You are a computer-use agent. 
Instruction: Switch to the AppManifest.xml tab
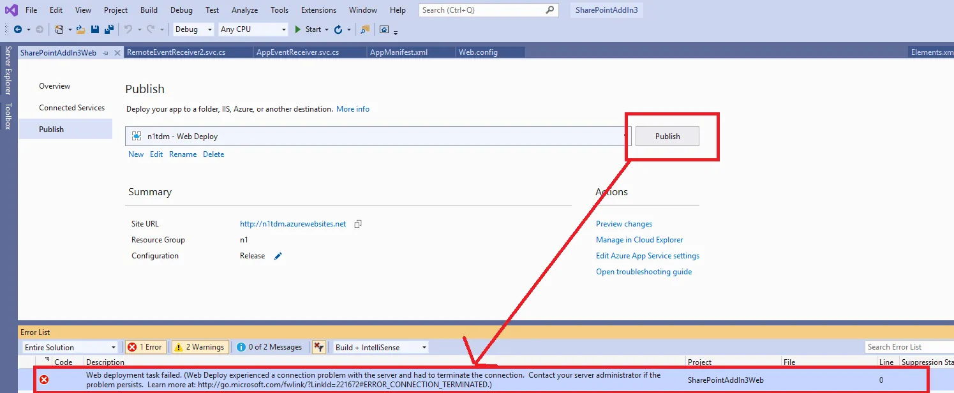(399, 52)
